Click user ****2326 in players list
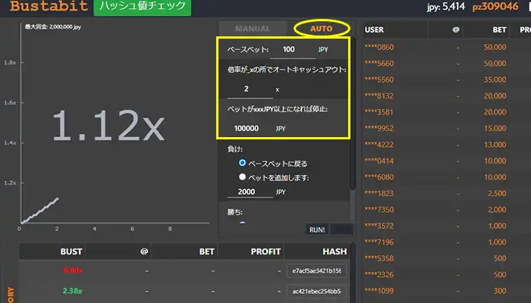Image resolution: width=531 pixels, height=303 pixels. click(379, 274)
